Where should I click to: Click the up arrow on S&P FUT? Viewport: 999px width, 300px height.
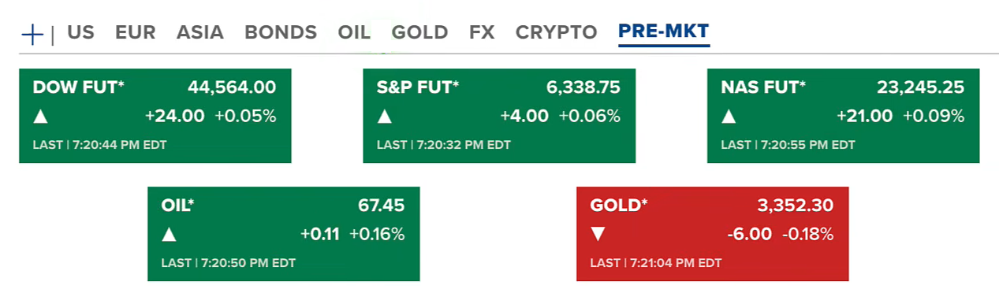[384, 117]
